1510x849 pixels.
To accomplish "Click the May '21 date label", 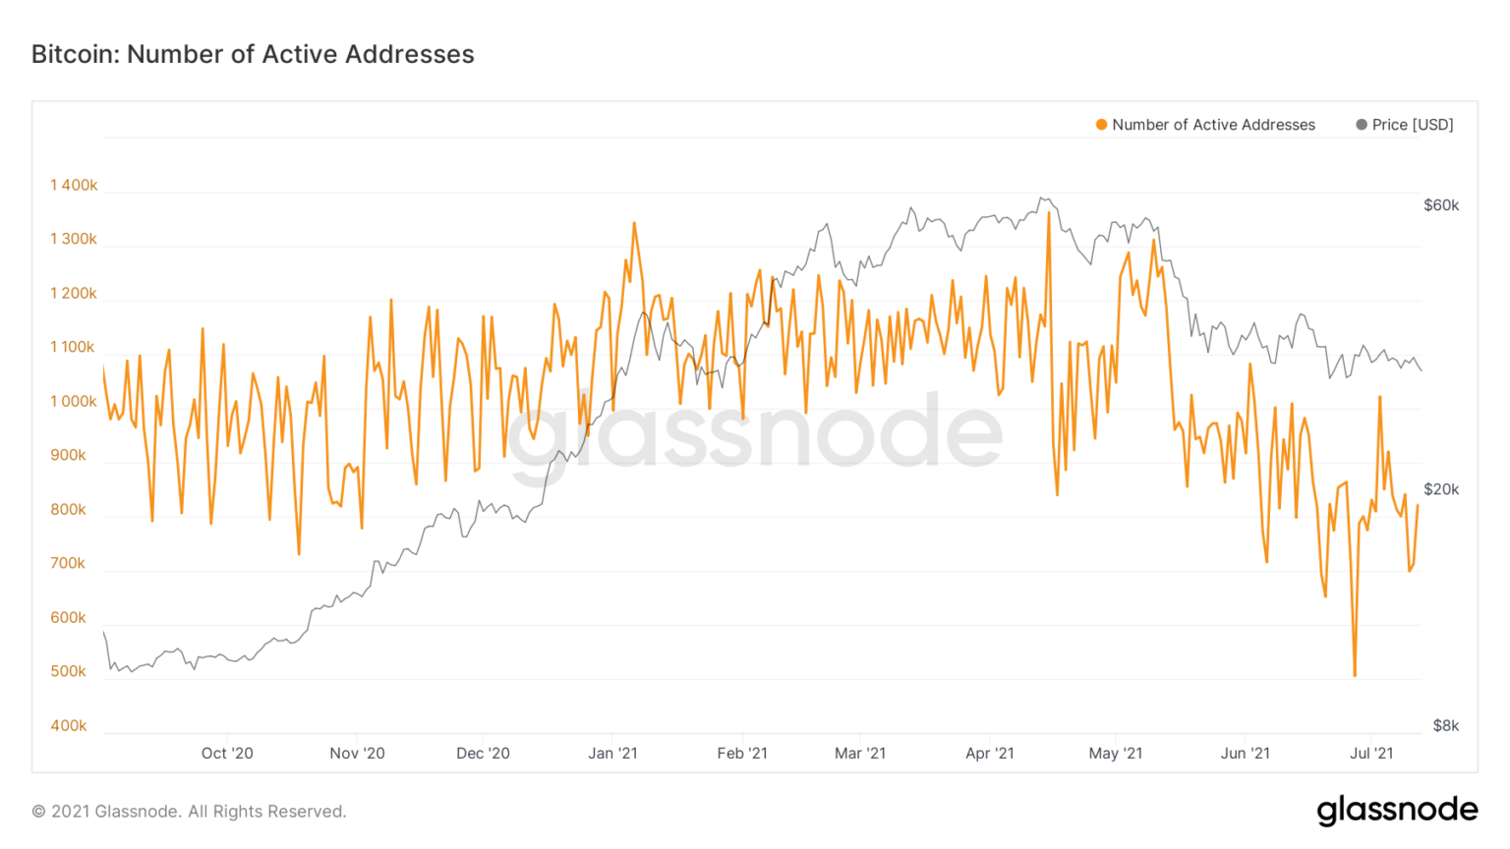I will (x=1116, y=754).
